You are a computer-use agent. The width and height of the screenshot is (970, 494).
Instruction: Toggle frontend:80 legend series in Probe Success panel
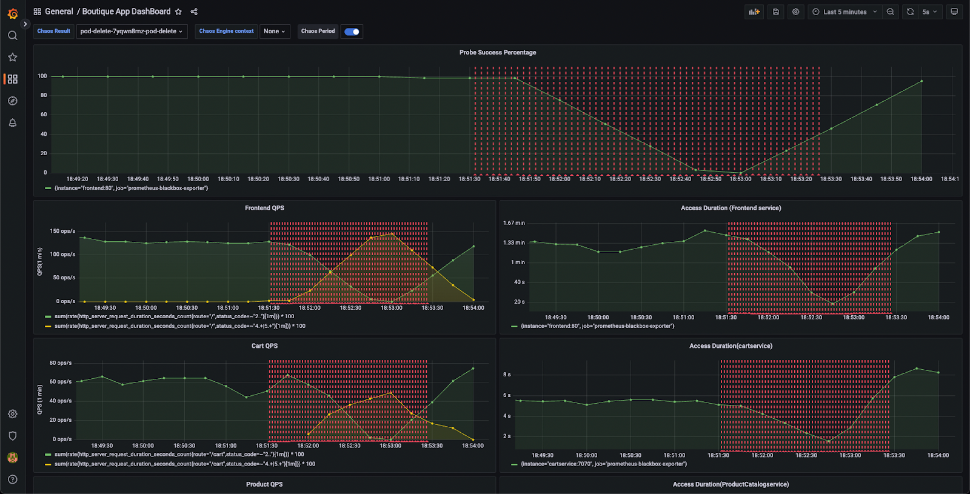131,189
